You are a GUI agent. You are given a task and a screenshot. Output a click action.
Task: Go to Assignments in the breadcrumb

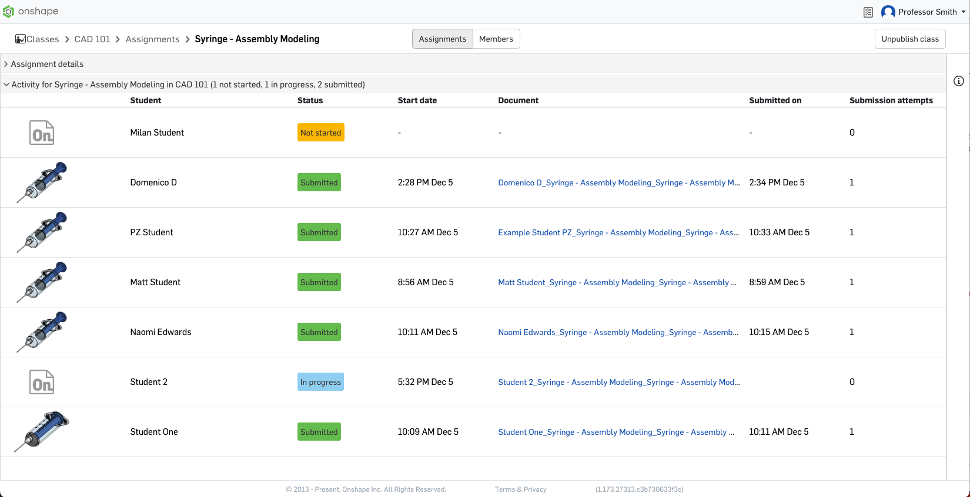pyautogui.click(x=152, y=39)
